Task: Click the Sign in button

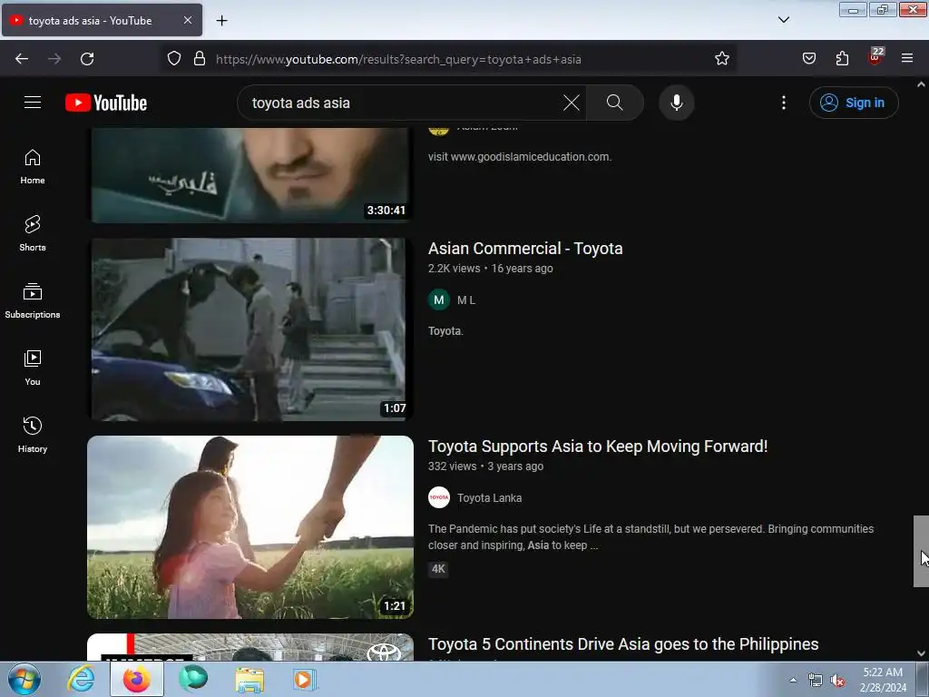Action: point(854,103)
